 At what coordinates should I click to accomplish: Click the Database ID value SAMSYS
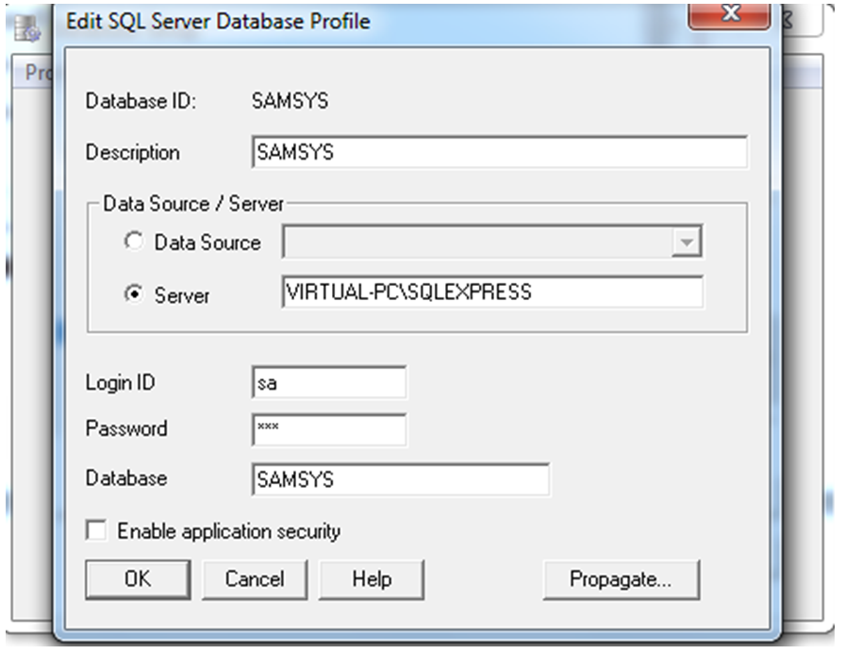tap(290, 101)
